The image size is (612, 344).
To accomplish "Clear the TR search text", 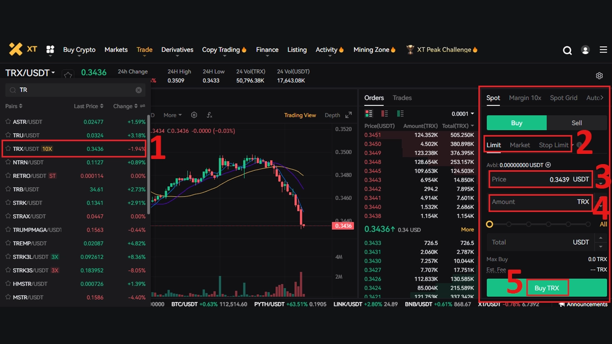I will click(139, 90).
